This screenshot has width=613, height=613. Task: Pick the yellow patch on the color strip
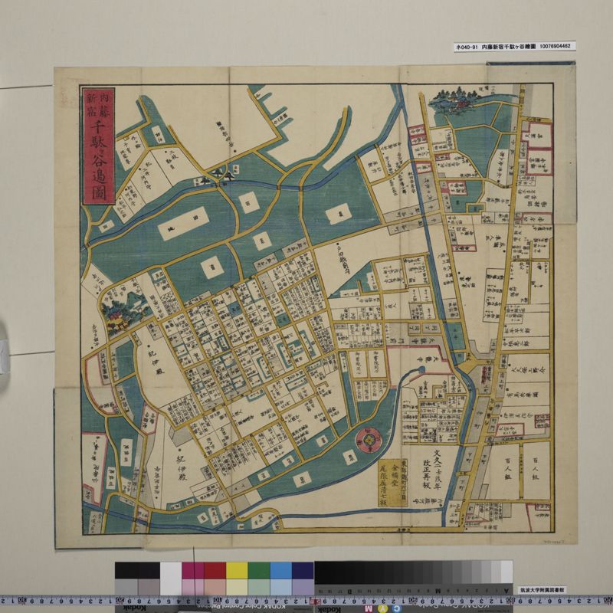tap(237, 572)
